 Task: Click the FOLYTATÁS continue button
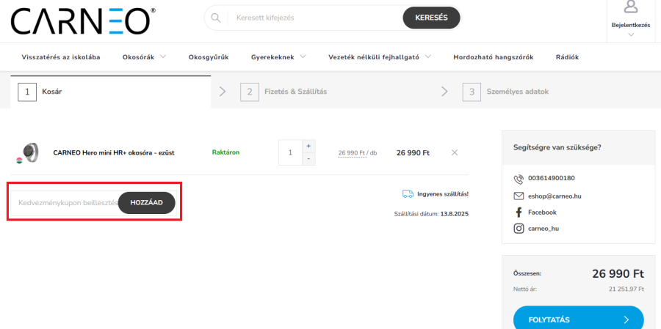tap(578, 319)
